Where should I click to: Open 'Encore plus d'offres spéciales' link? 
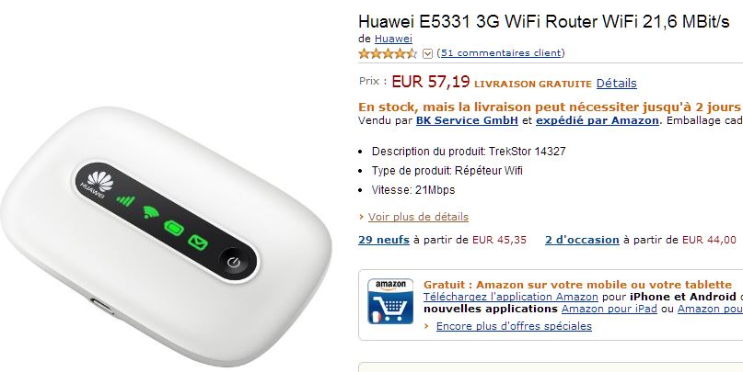[x=514, y=326]
